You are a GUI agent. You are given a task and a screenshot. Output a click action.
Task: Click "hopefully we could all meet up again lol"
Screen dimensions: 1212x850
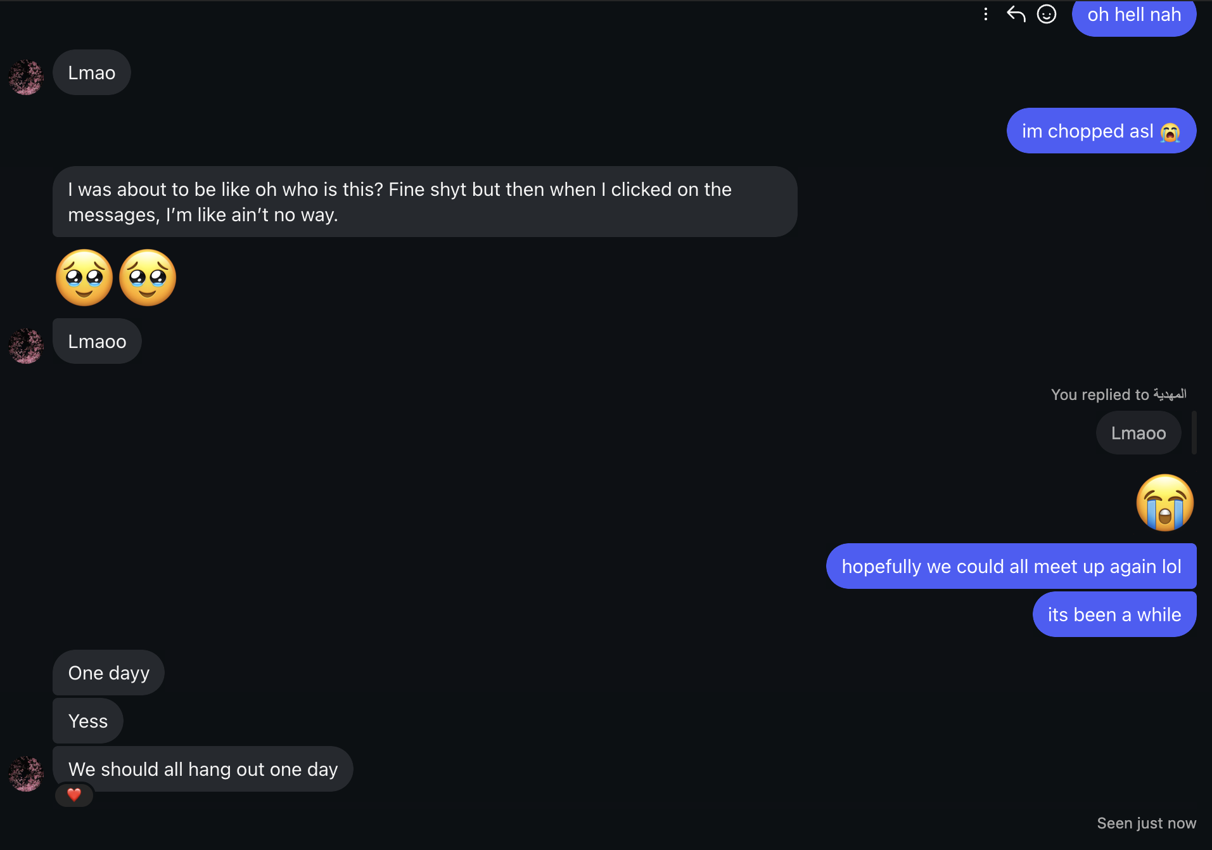pos(1011,566)
